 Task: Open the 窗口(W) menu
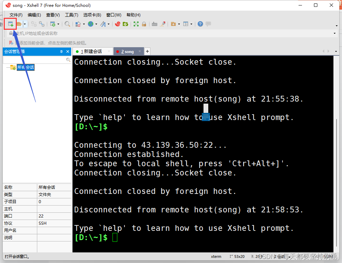(114, 15)
